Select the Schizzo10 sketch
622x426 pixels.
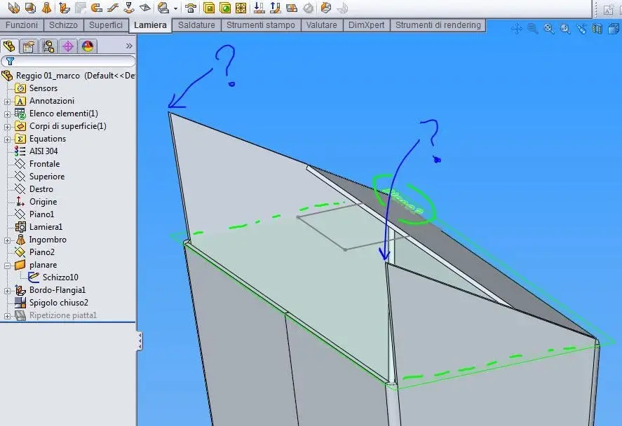tap(53, 277)
